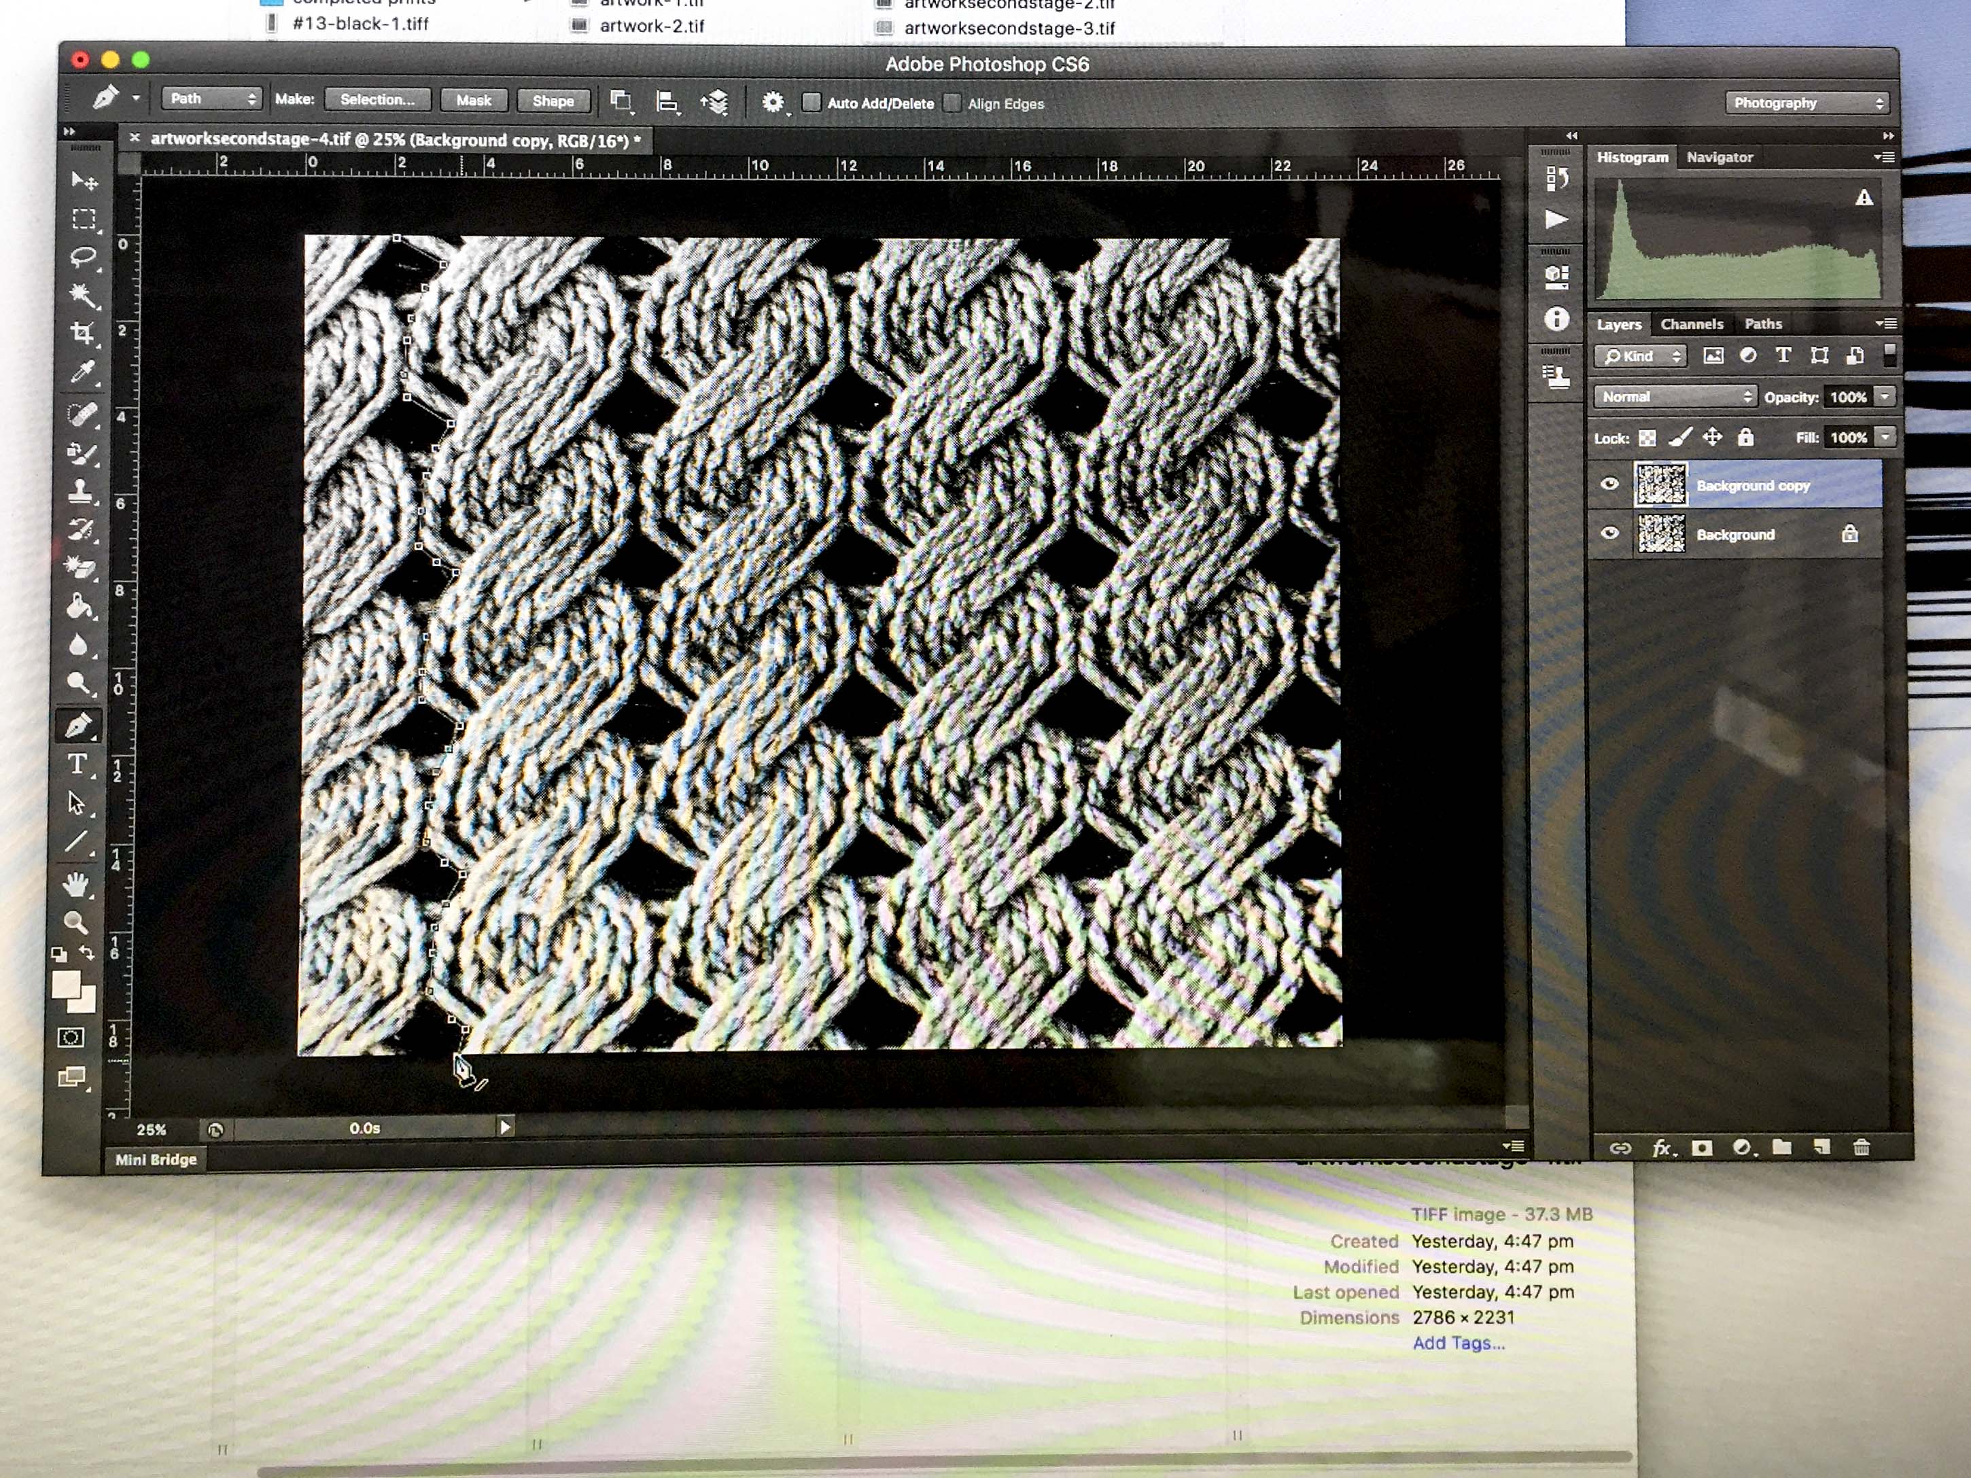Reset to default foreground and background colors
Viewport: 1971px width, 1478px height.
59,954
